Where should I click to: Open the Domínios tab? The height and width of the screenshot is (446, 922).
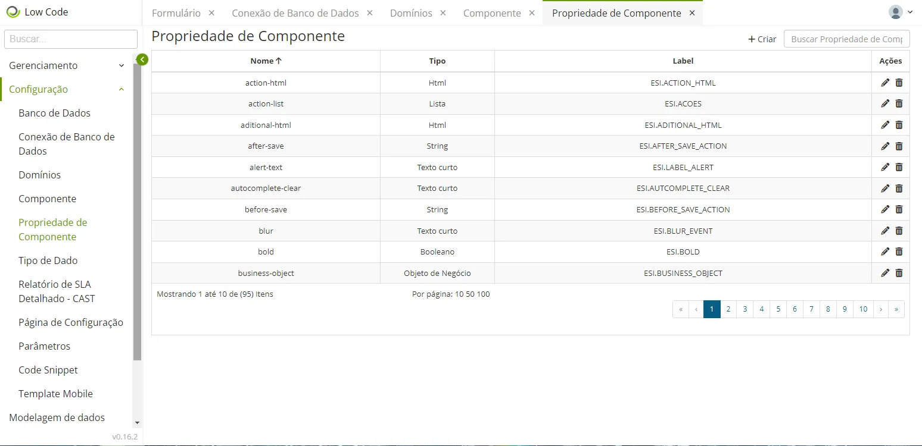tap(411, 13)
